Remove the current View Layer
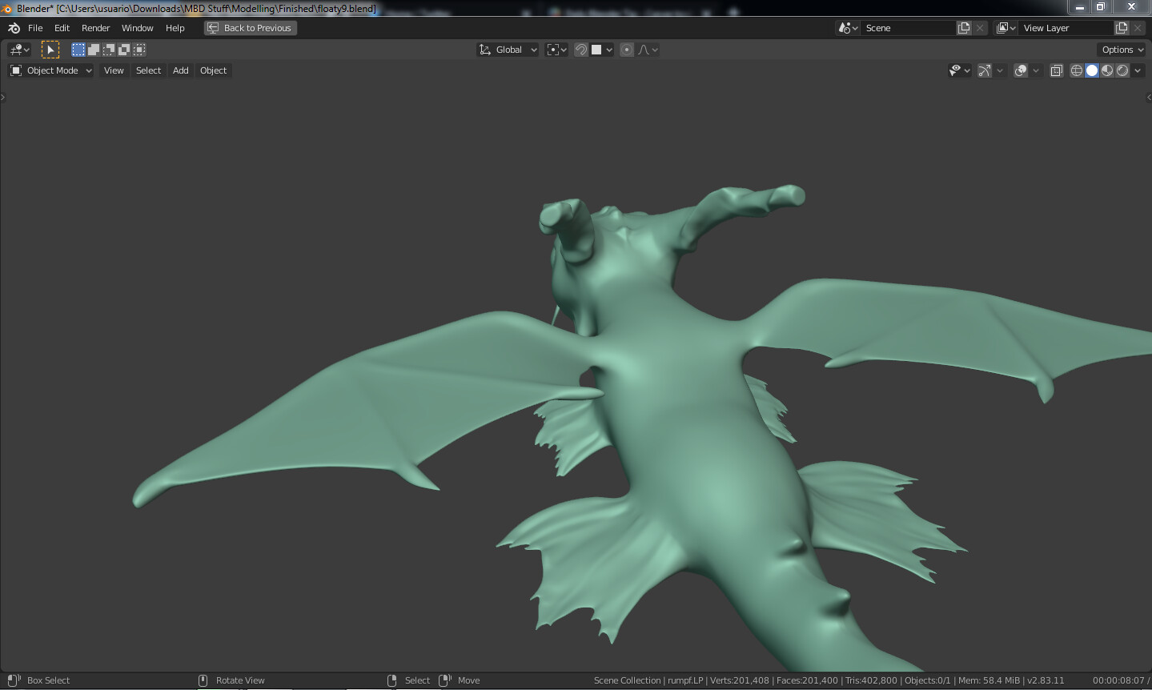Image resolution: width=1152 pixels, height=690 pixels. tap(1138, 28)
